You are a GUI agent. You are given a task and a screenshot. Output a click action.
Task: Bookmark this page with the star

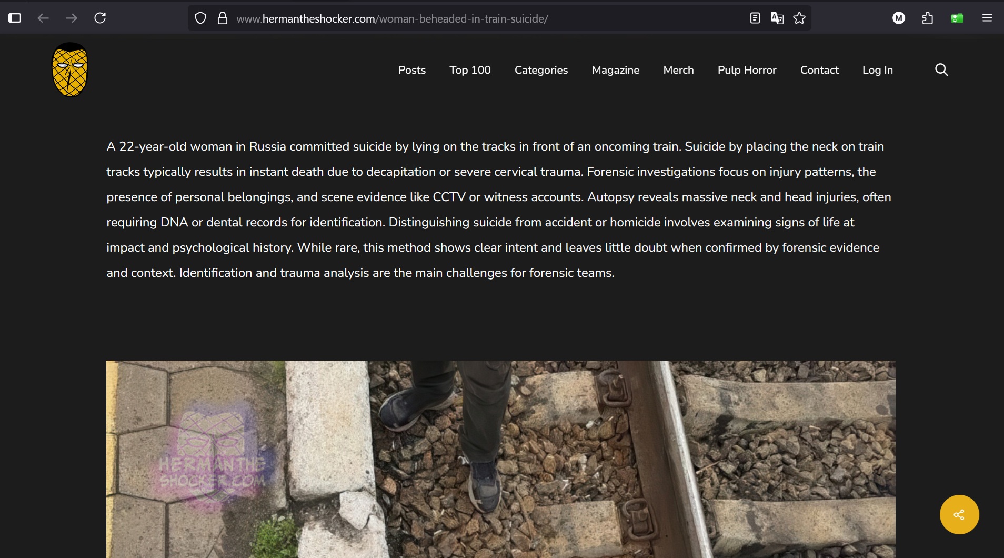point(799,18)
